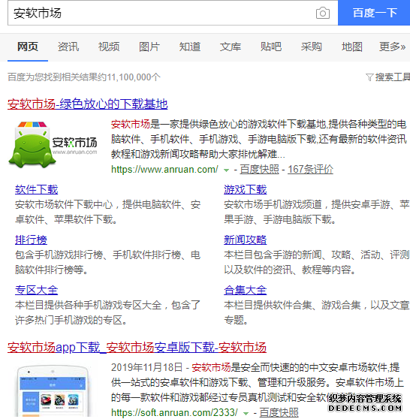Viewport: 410px width, 419px height.
Task: Open the 167条评价 reviews link
Action: point(310,170)
